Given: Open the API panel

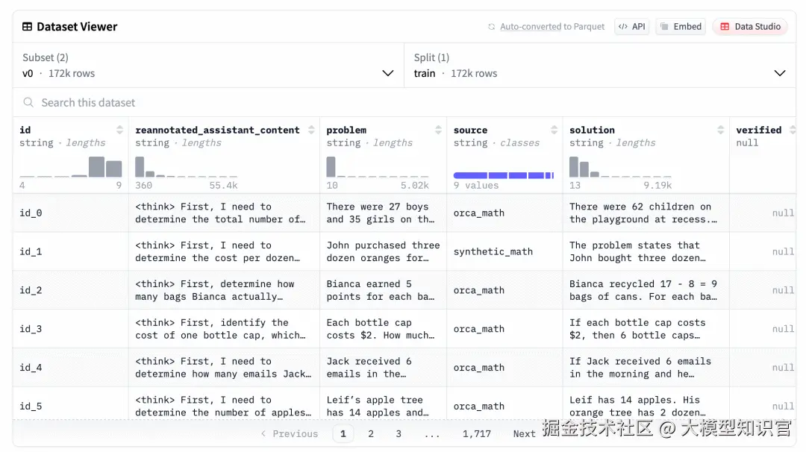Looking at the screenshot, I should tap(631, 27).
